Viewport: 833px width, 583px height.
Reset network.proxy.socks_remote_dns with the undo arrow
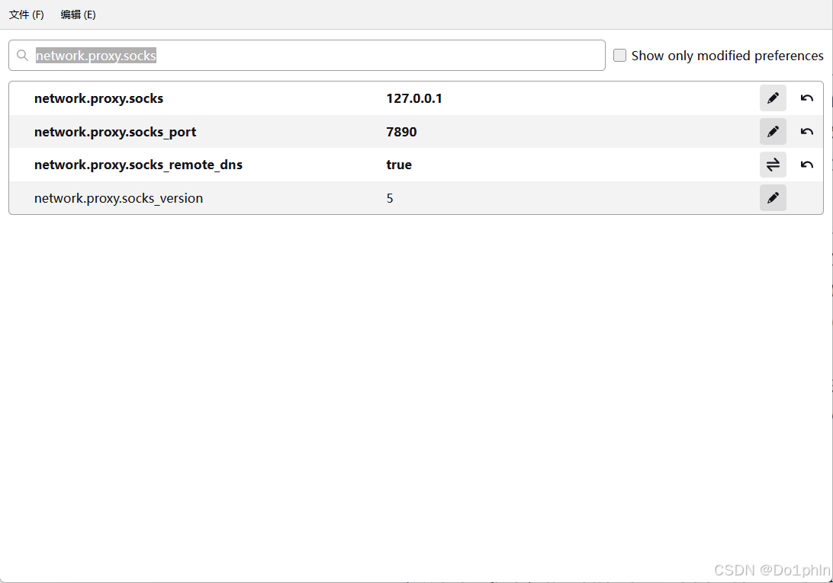(x=806, y=165)
